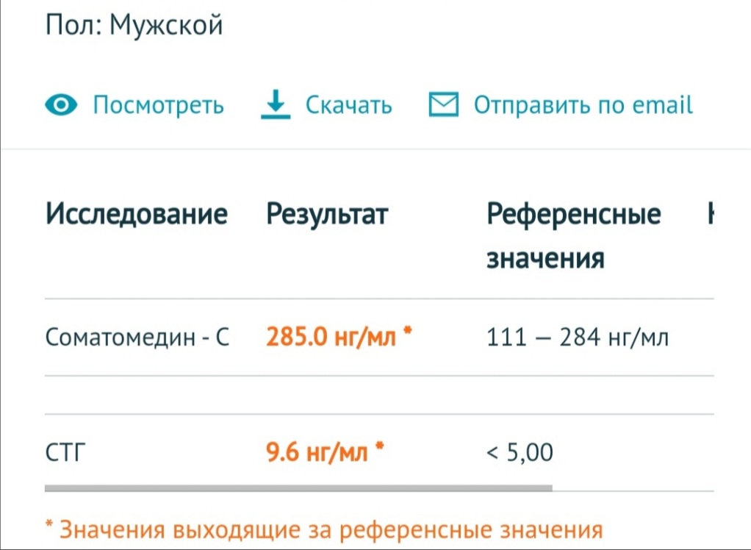Select the Отправить по email link
The width and height of the screenshot is (751, 550).
pos(583,105)
